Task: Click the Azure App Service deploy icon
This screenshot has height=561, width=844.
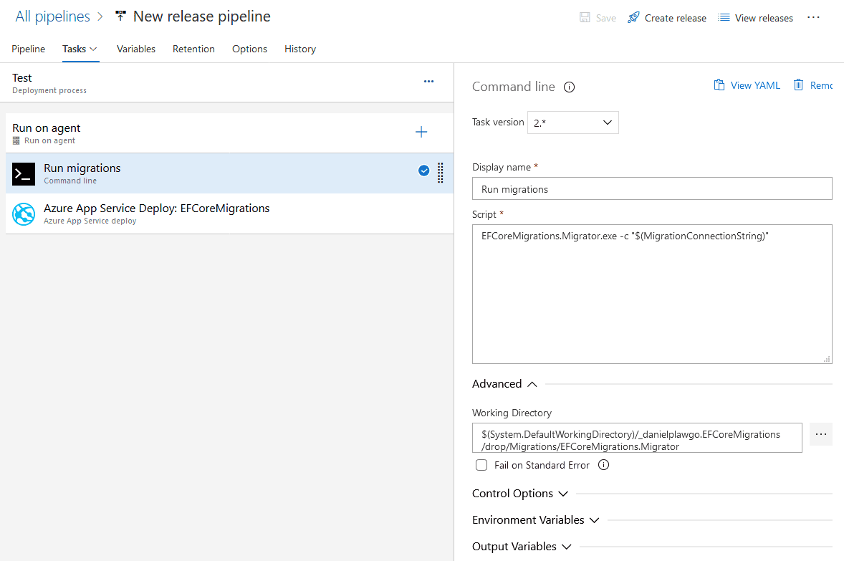Action: coord(24,214)
